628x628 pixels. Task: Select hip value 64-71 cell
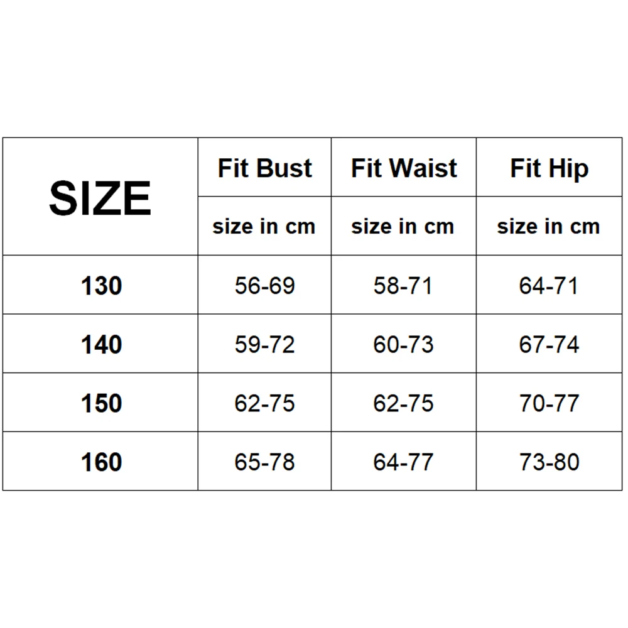pos(549,286)
